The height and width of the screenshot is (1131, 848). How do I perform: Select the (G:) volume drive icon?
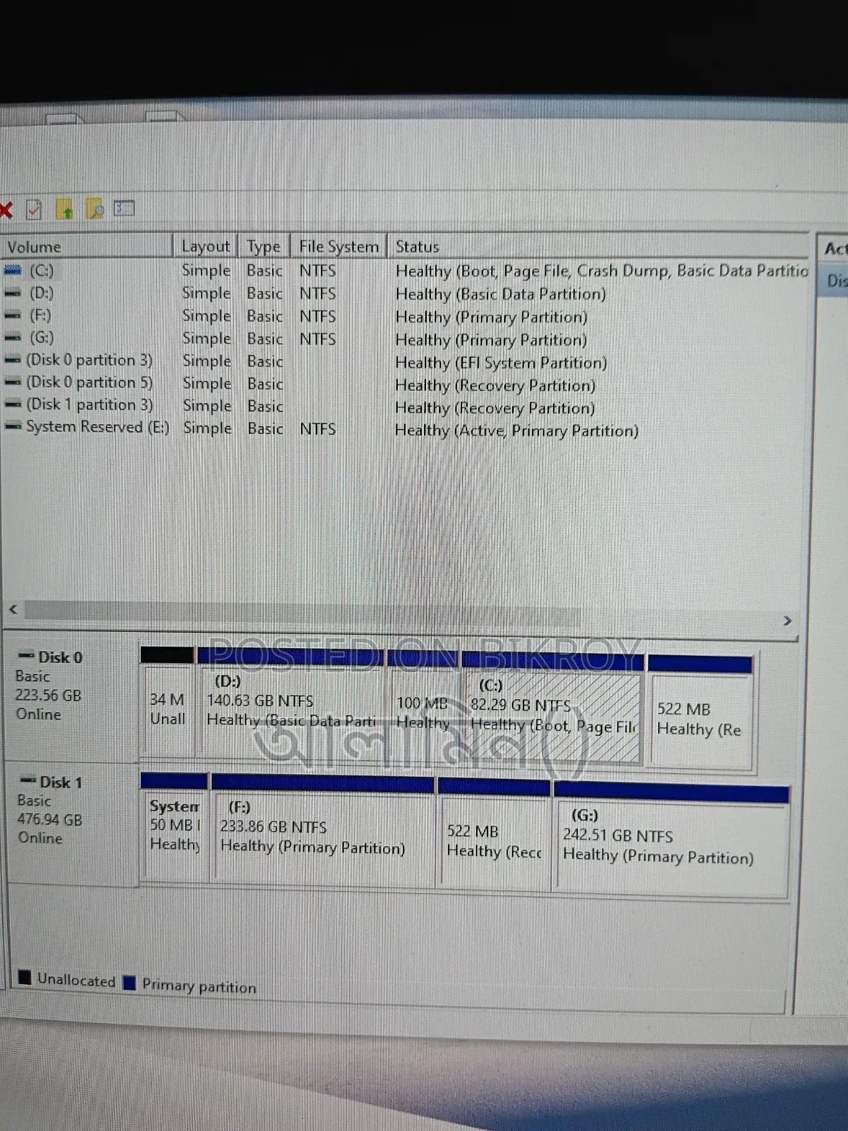tap(13, 338)
